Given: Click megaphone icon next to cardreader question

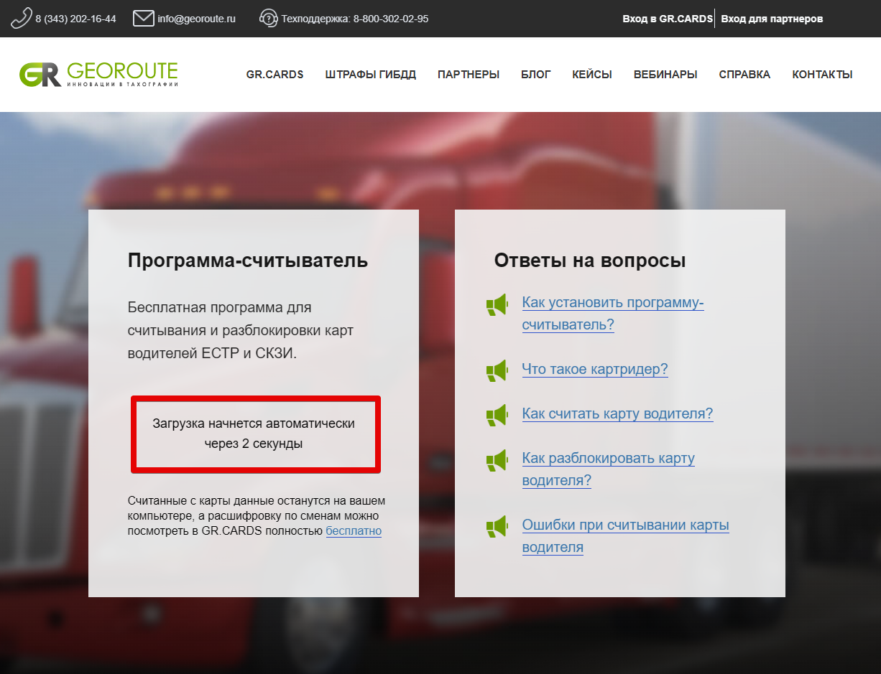Looking at the screenshot, I should pyautogui.click(x=497, y=370).
